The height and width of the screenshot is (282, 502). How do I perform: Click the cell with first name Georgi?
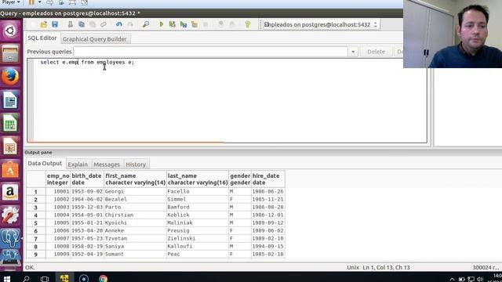point(135,191)
